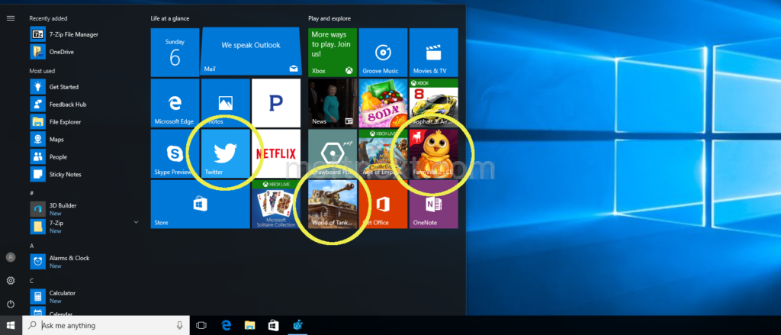Open Feedback Hub from Most used
The width and height of the screenshot is (781, 335).
[x=67, y=104]
